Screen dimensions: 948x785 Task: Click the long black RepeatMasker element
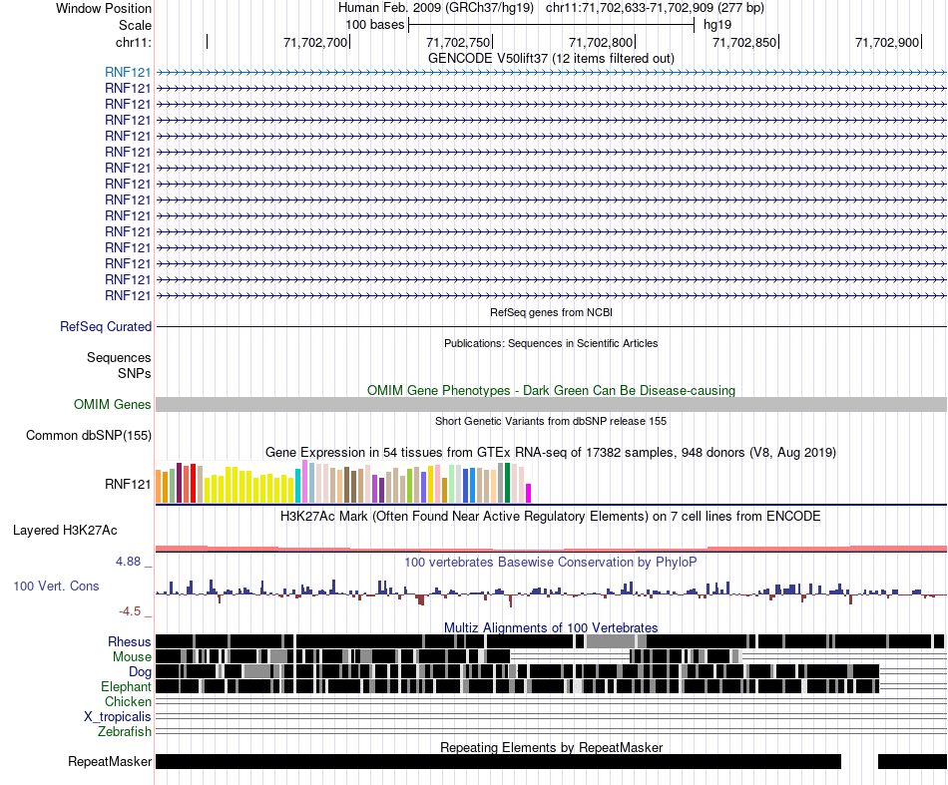pyautogui.click(x=498, y=761)
